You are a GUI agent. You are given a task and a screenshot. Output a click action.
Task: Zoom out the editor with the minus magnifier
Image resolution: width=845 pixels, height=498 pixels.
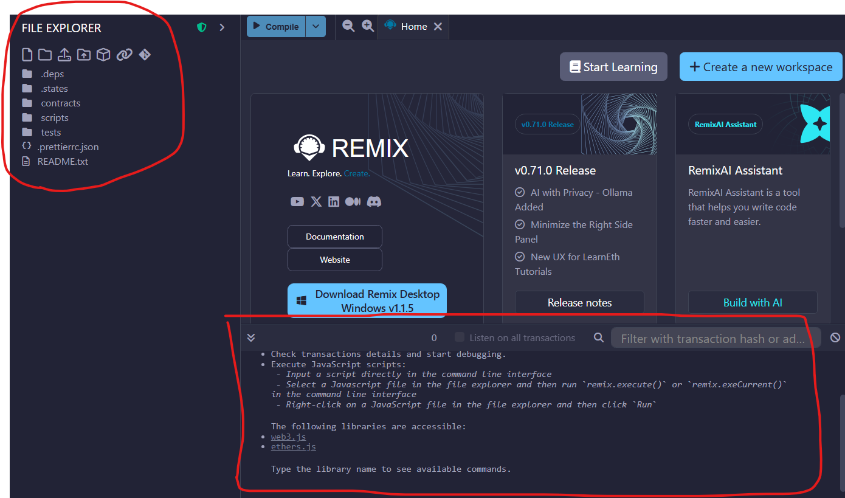click(x=348, y=26)
